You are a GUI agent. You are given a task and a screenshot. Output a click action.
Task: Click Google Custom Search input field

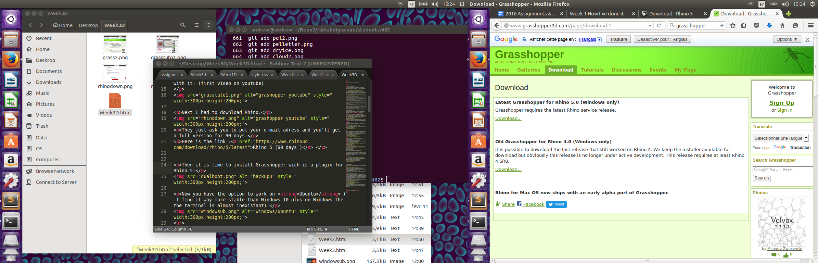(x=782, y=169)
